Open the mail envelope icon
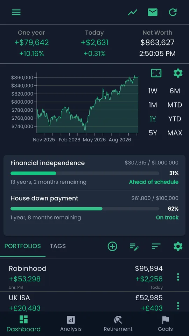This screenshot has width=189, height=336. coord(153,12)
